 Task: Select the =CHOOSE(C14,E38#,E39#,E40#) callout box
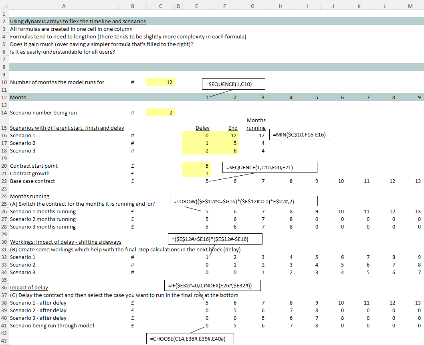click(190, 339)
